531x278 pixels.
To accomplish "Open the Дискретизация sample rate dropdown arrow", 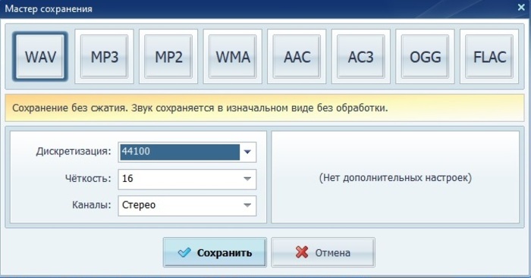I will point(247,151).
